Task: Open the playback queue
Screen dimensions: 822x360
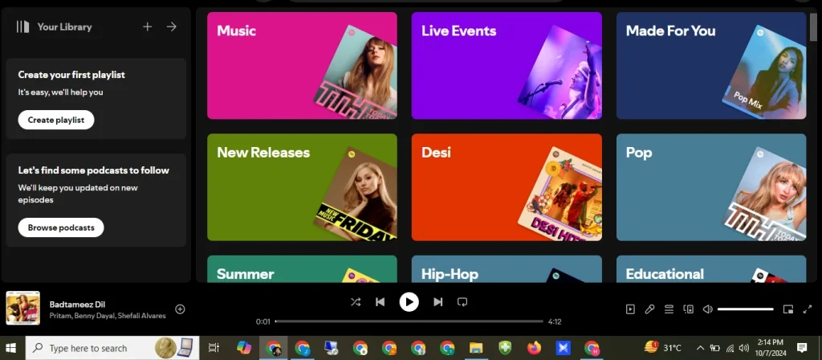Action: coord(669,309)
